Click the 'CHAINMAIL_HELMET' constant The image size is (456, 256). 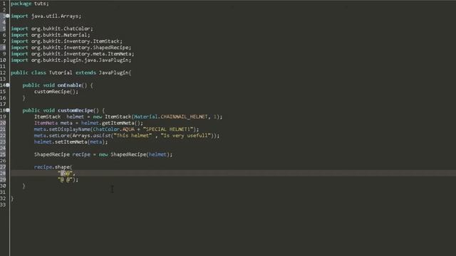click(184, 117)
